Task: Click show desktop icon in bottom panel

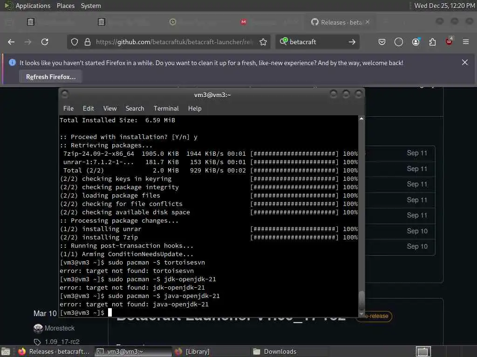Action: click(6, 351)
